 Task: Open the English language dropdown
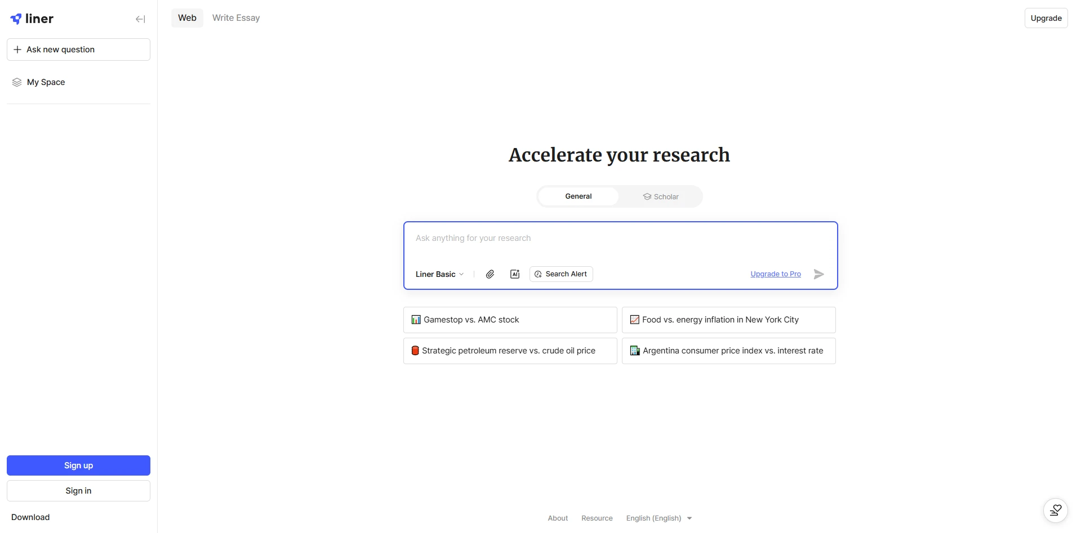point(659,518)
